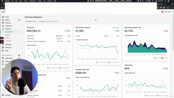Open the Window menu
This screenshot has width=174, height=98.
(49, 1)
